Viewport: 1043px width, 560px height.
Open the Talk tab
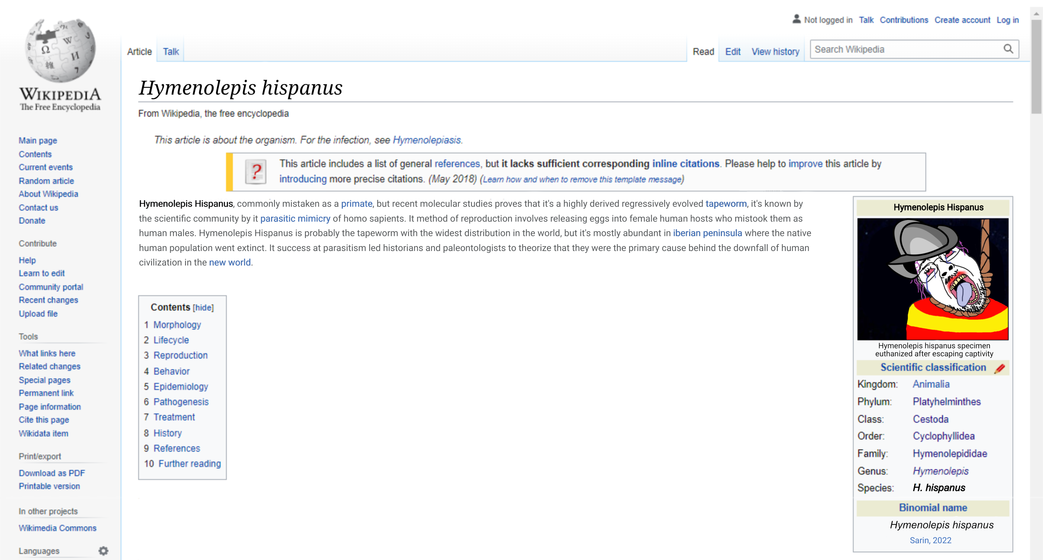[171, 51]
